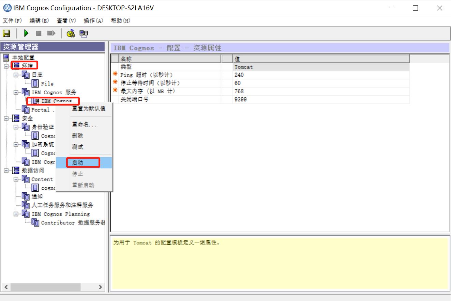Click the IBM Cognos Planning folder icon
The width and height of the screenshot is (451, 301).
(26, 214)
